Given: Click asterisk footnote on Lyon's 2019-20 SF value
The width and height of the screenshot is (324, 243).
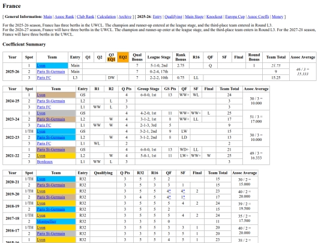Looking at the screenshot, I should pos(184,191).
